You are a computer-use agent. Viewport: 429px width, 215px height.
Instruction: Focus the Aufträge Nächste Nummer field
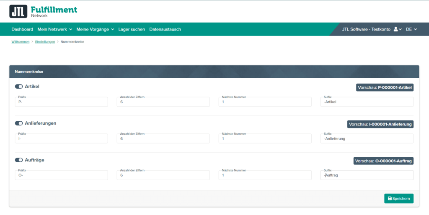(x=265, y=175)
